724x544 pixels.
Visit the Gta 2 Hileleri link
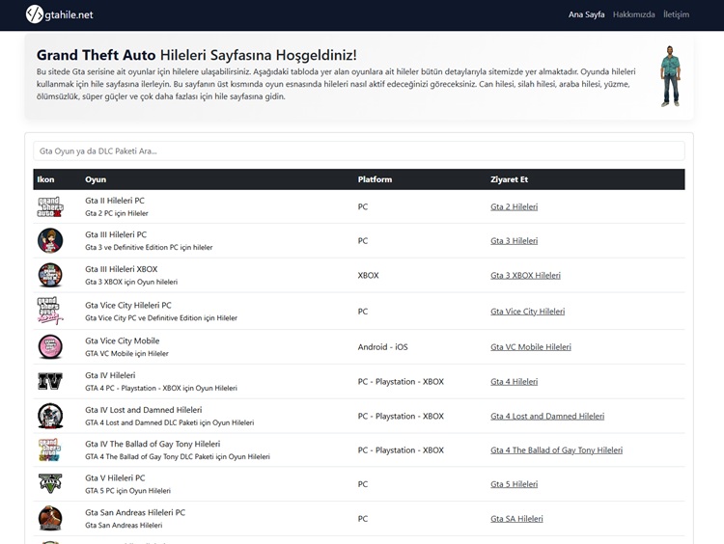point(514,207)
